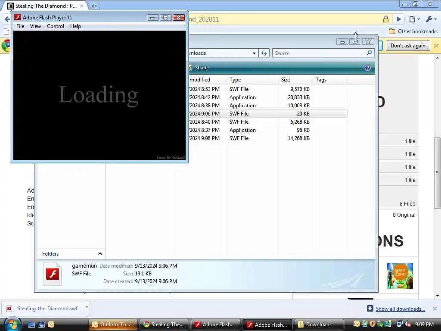Click the Chrome page vertical scrollbar thumb
The image size is (441, 331).
pos(437,173)
